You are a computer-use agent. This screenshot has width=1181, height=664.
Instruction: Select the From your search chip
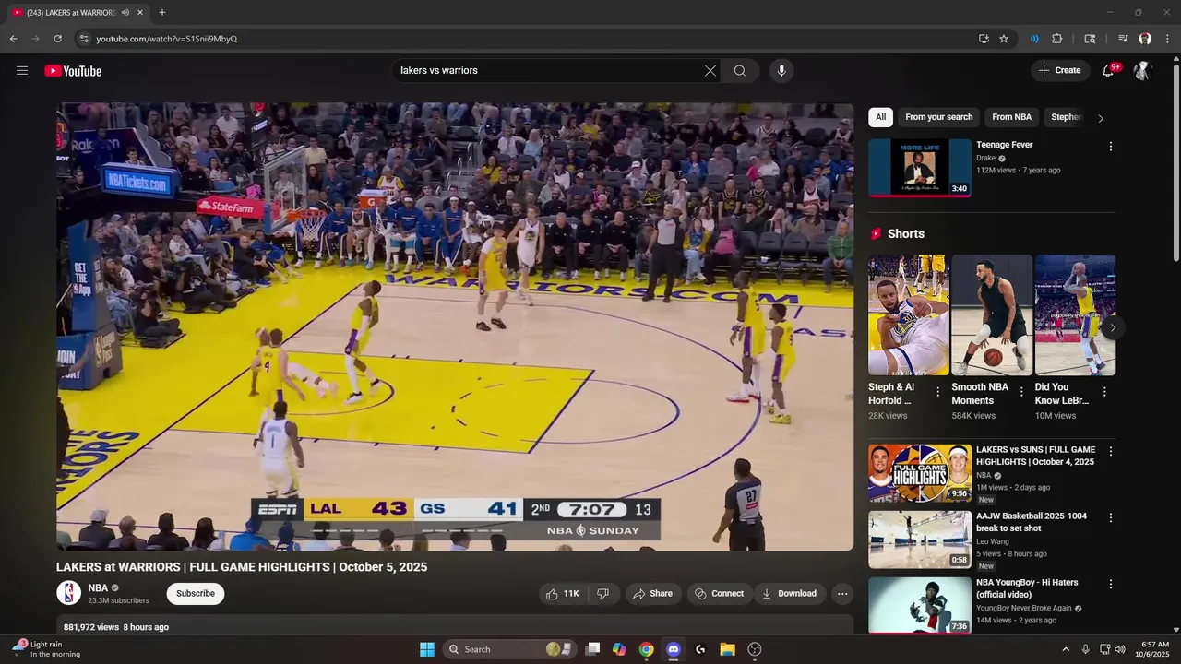coord(938,117)
